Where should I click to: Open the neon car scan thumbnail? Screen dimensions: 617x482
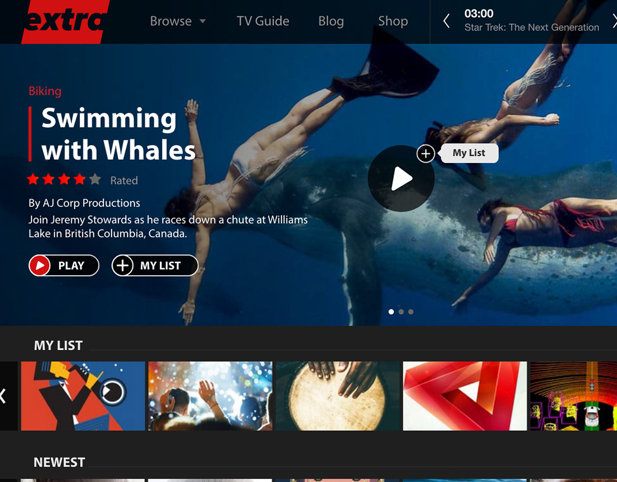[574, 396]
